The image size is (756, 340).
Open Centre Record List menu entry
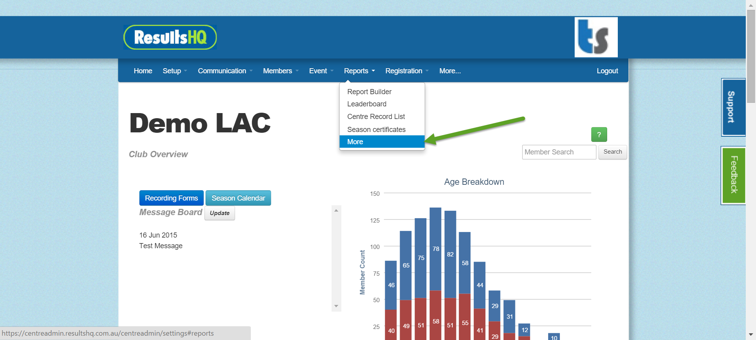[382, 117]
